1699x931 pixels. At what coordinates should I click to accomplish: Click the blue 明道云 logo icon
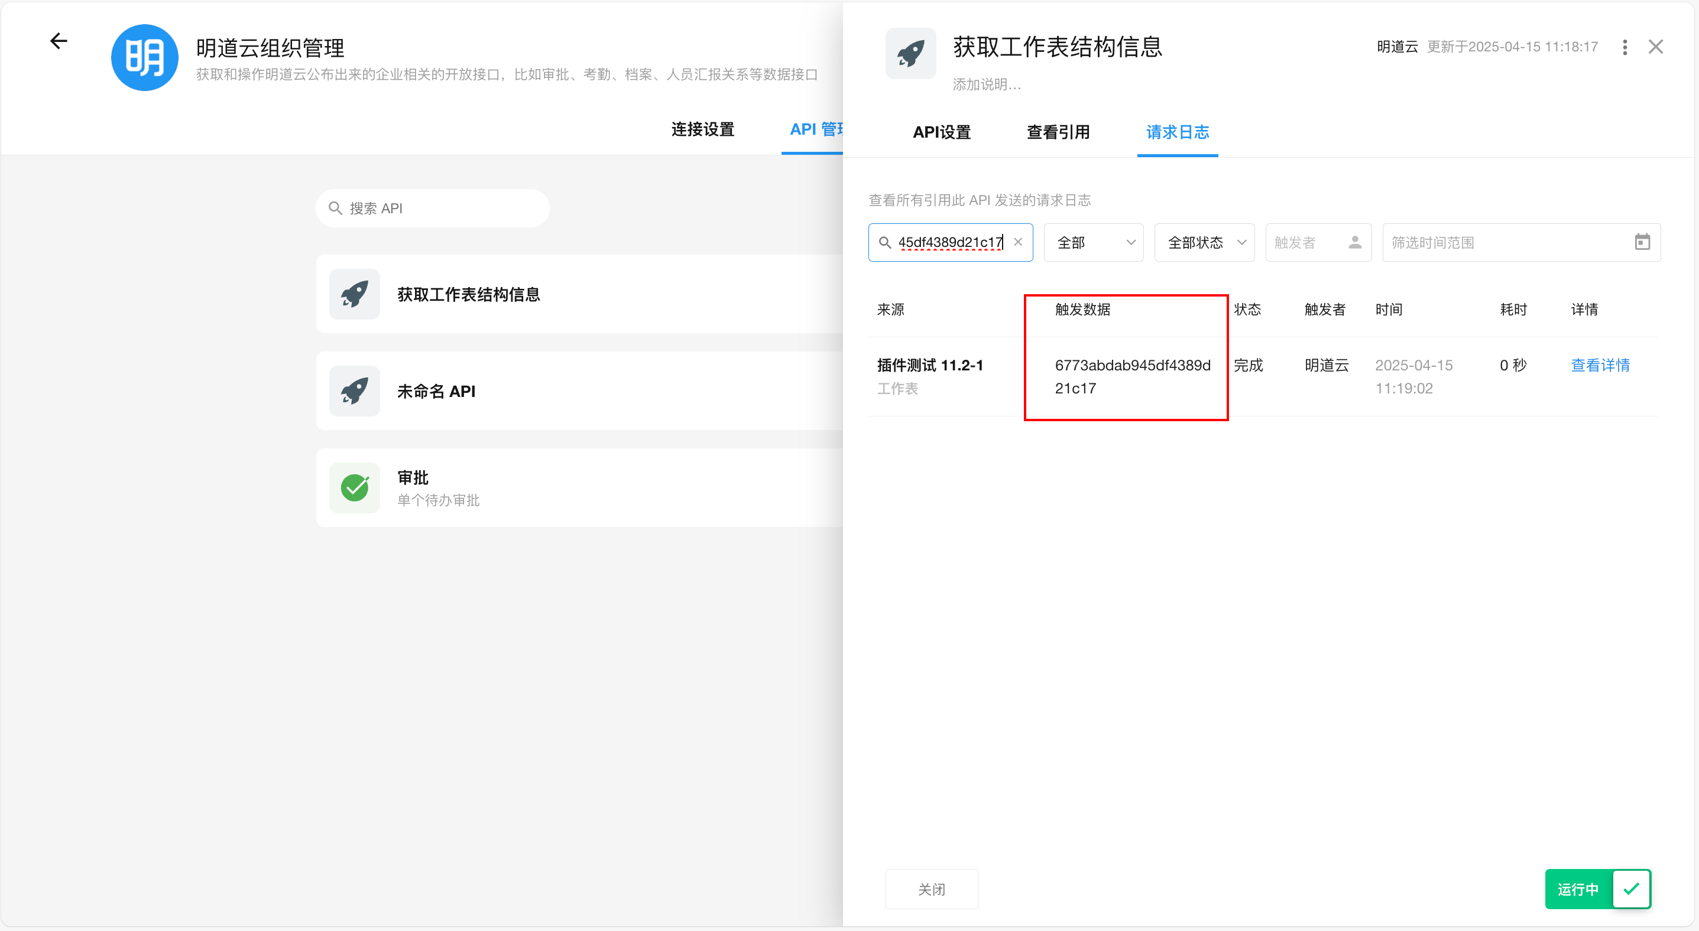pos(144,58)
